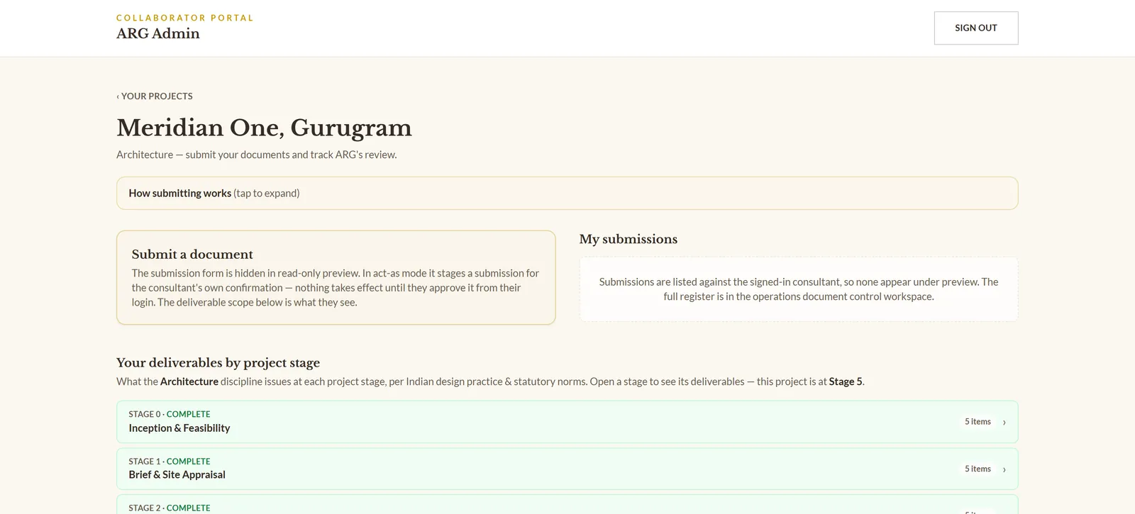Click chevron on Brief & Site Appraisal row
Image resolution: width=1135 pixels, height=514 pixels.
[1004, 469]
